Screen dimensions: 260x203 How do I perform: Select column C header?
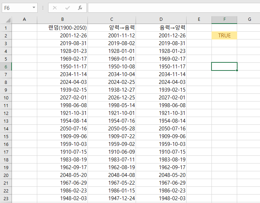112,19
